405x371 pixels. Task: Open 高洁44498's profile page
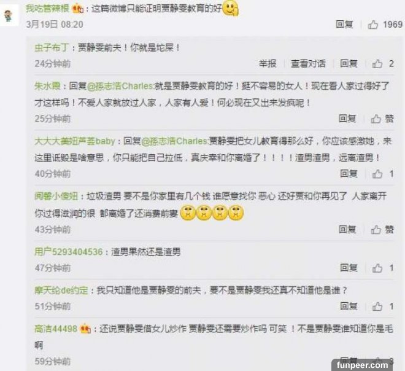(x=56, y=329)
